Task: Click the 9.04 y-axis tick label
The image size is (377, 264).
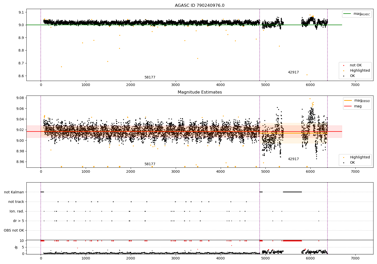Action: click(20, 119)
